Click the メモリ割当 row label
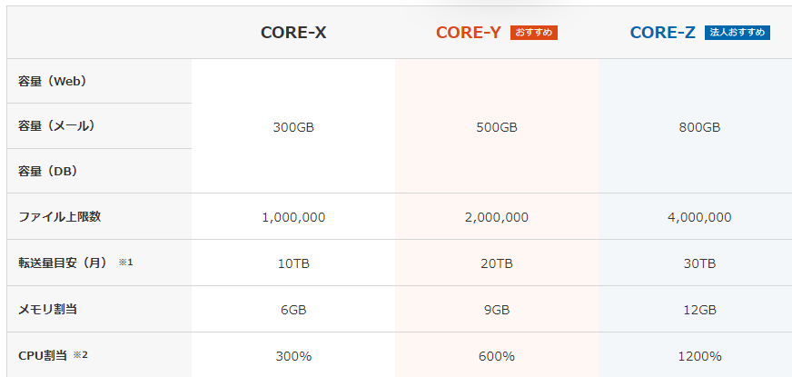Image resolution: width=792 pixels, height=377 pixels. point(47,309)
